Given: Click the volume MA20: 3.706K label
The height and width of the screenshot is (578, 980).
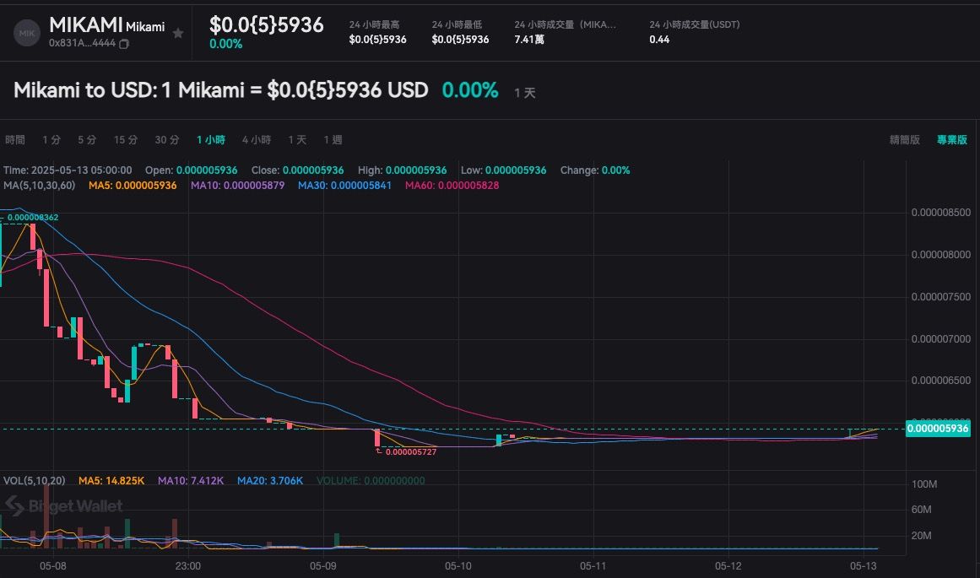Looking at the screenshot, I should (x=270, y=480).
